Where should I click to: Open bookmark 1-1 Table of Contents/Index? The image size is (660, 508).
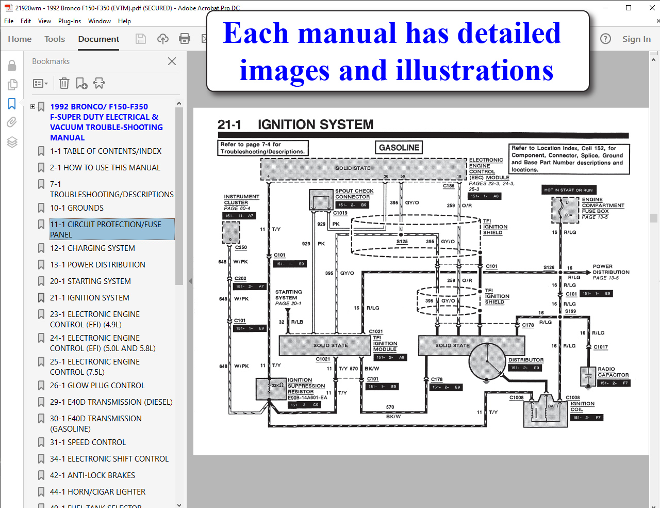click(106, 151)
